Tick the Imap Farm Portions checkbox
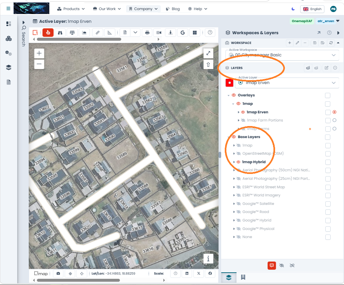 (x=328, y=121)
